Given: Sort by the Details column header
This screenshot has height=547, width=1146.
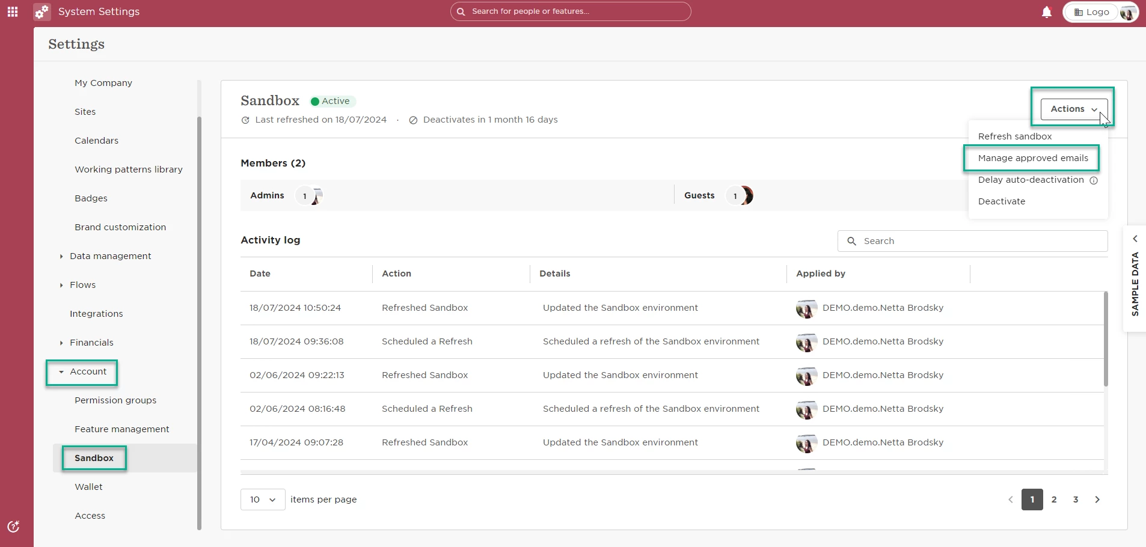Looking at the screenshot, I should point(554,273).
